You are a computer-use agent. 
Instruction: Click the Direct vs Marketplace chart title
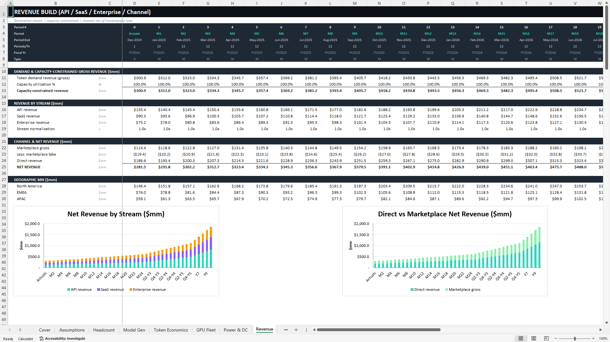[445, 214]
